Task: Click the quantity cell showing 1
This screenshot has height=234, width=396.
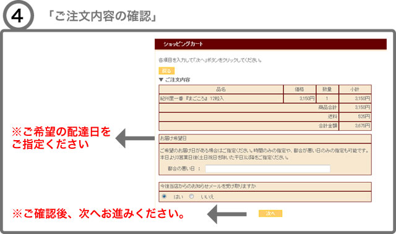Action: pos(327,99)
